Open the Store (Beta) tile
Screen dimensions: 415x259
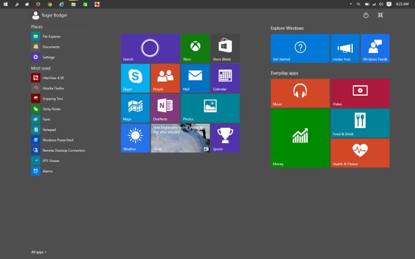point(225,48)
